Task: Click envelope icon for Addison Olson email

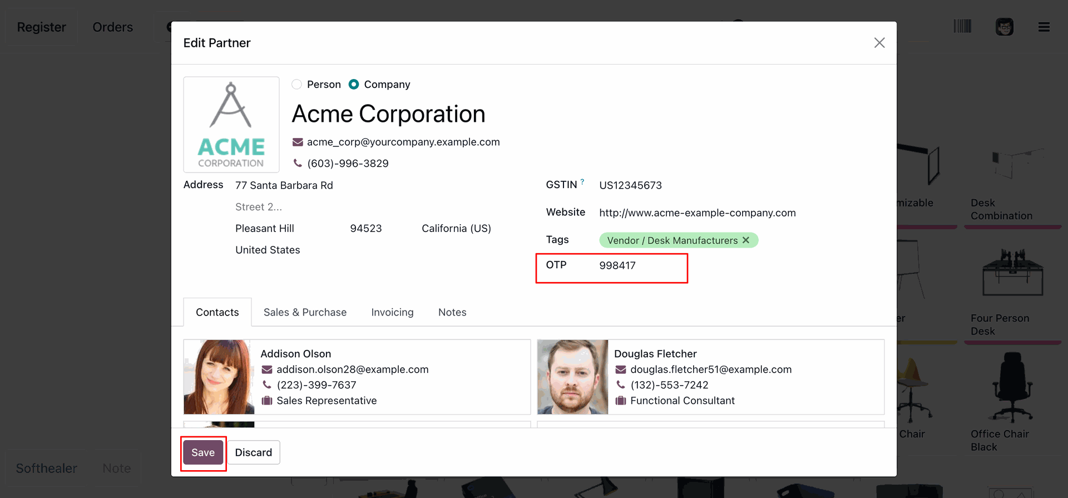Action: (267, 370)
